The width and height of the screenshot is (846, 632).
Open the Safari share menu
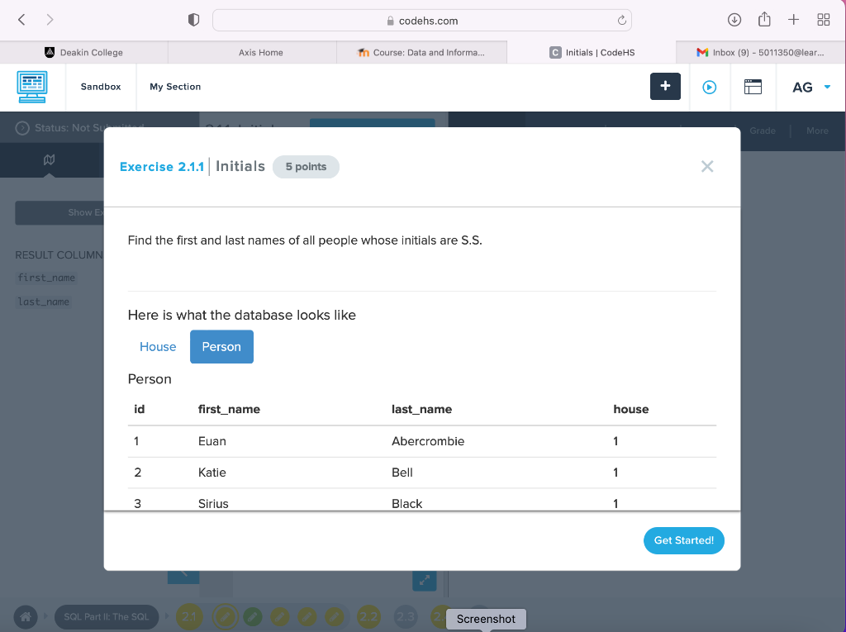pos(764,20)
